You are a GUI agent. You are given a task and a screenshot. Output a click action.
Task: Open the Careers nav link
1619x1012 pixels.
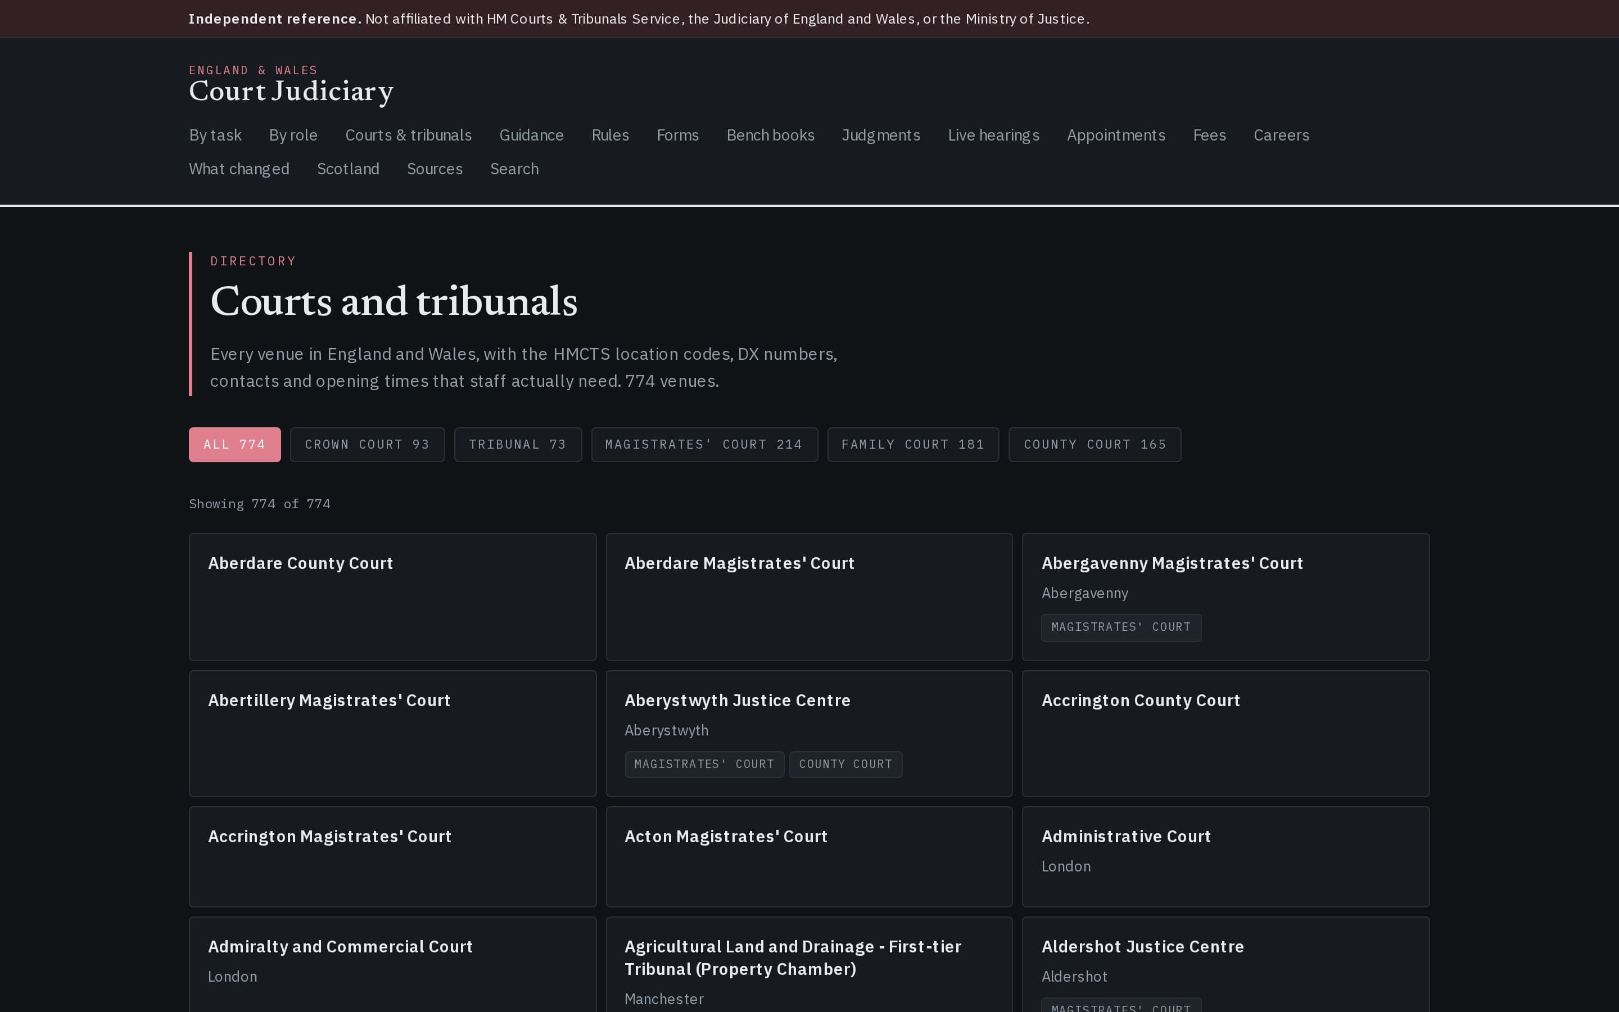(1281, 135)
